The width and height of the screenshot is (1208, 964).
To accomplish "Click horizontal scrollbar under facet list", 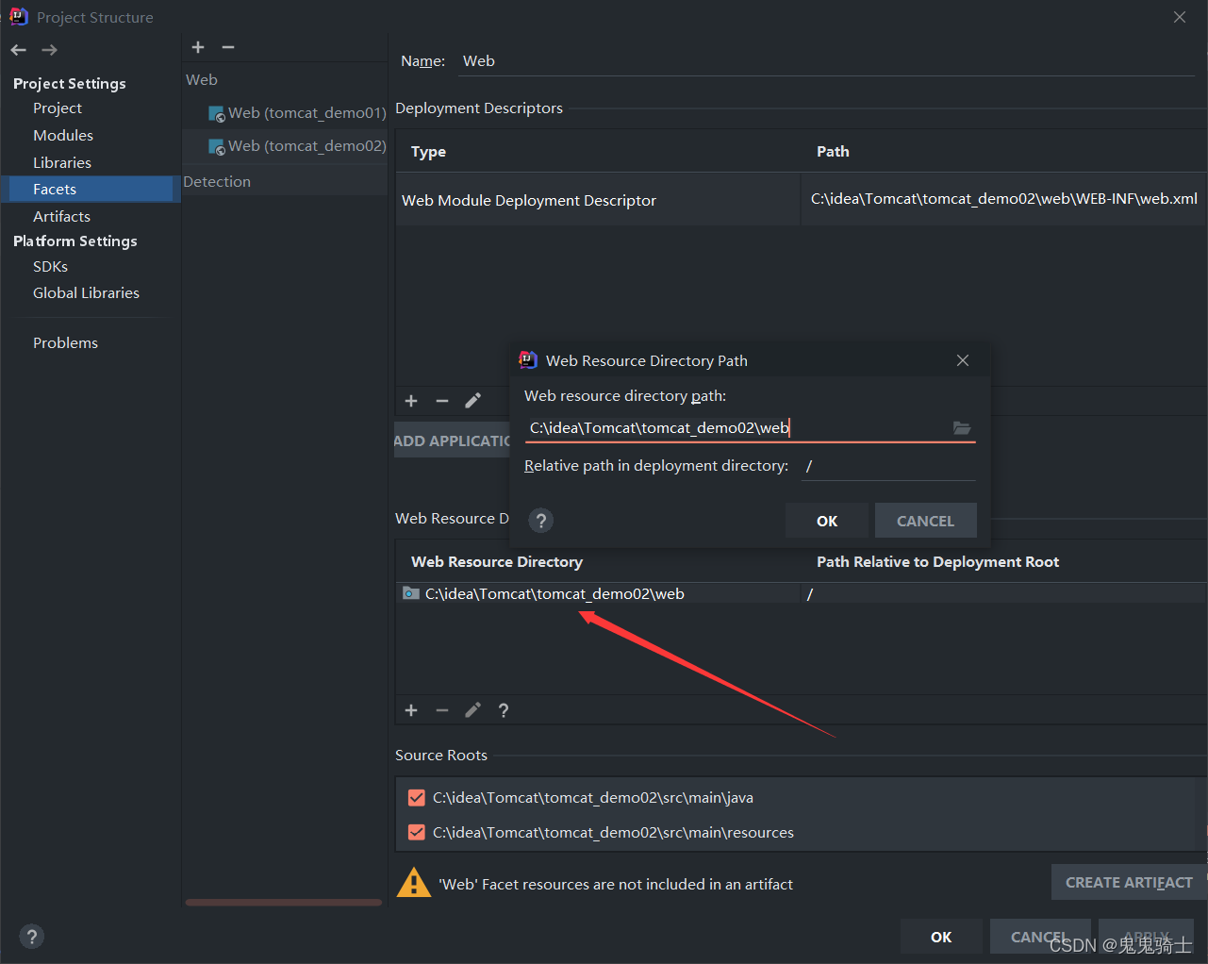I will (x=284, y=903).
